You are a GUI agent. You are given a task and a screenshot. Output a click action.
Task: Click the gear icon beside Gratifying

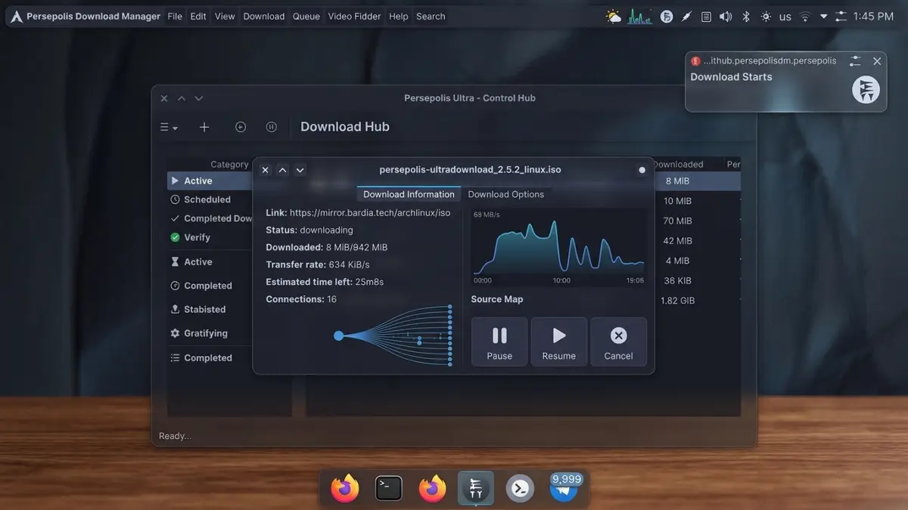176,333
